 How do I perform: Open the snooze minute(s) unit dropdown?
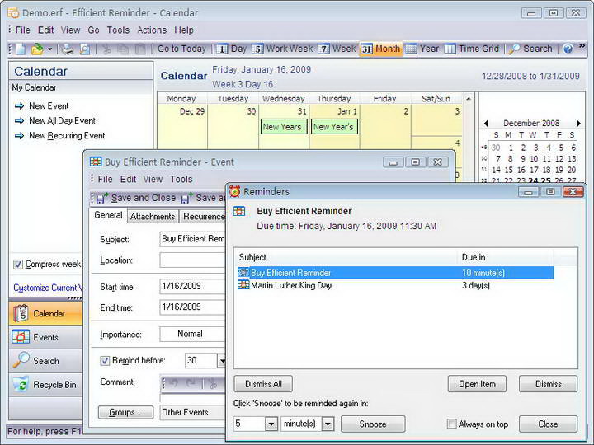(x=328, y=424)
